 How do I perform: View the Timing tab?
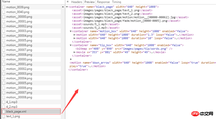point(116,2)
